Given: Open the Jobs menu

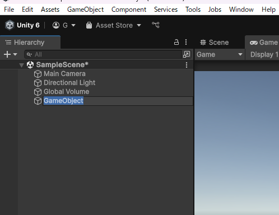Looking at the screenshot, I should (215, 10).
